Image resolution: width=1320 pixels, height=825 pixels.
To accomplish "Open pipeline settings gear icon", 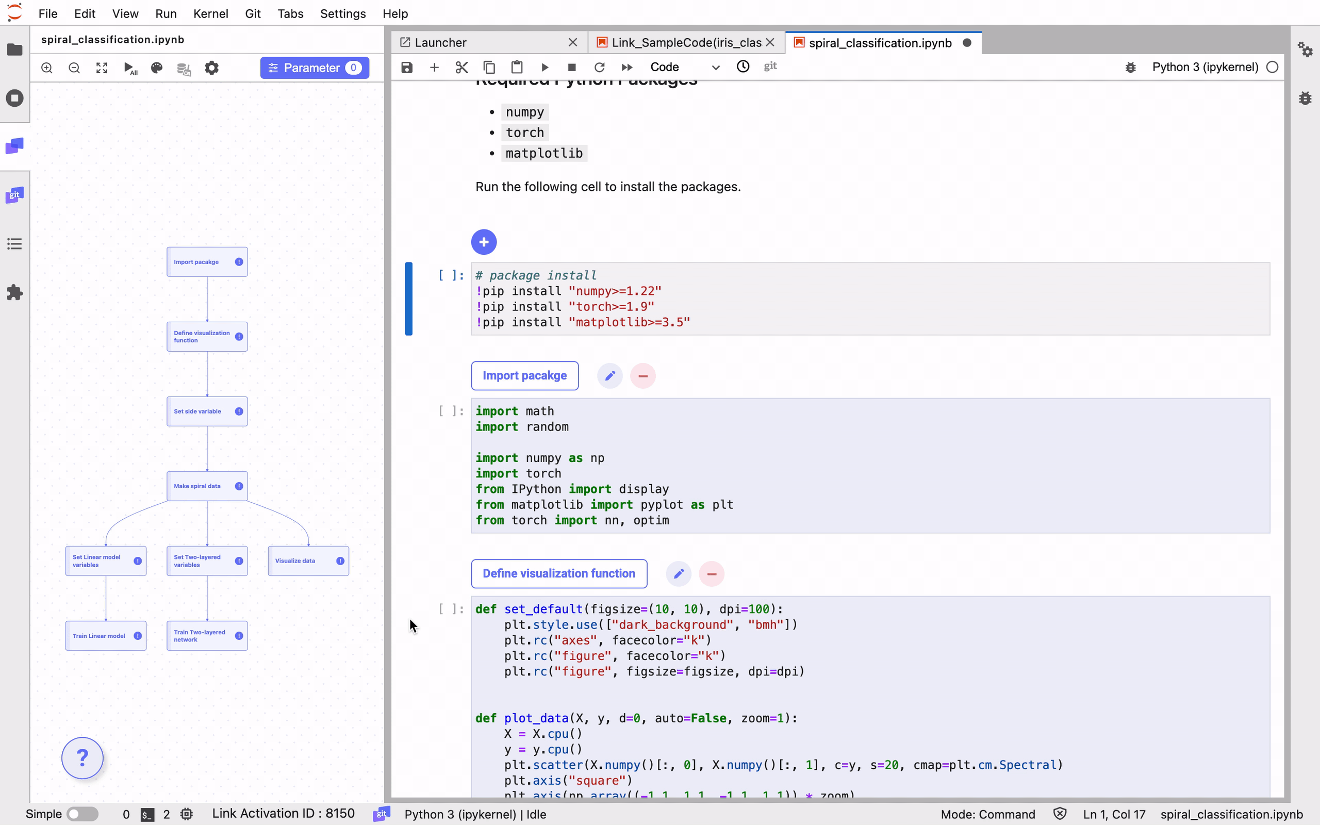I will (x=211, y=68).
